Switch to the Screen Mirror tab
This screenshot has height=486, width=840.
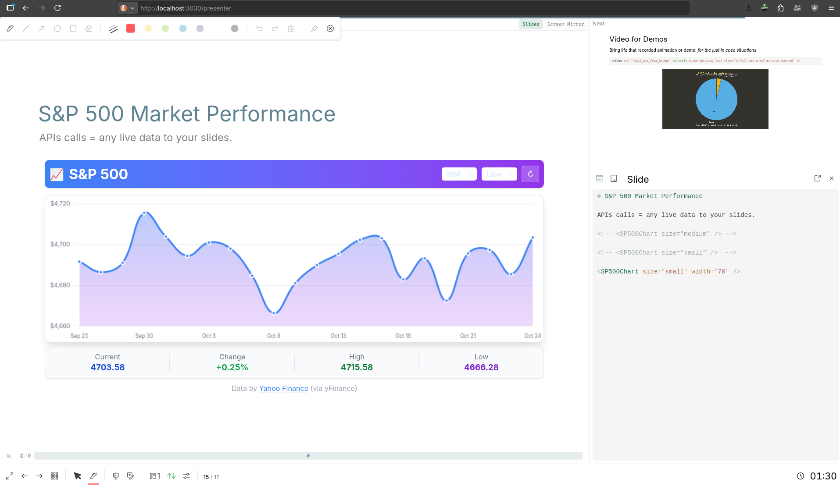pos(565,24)
